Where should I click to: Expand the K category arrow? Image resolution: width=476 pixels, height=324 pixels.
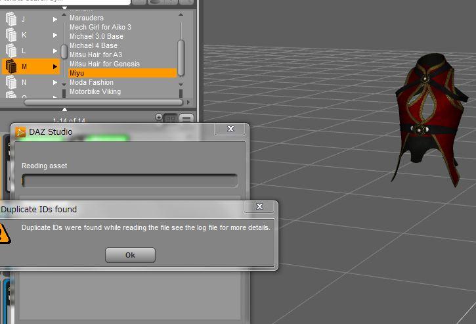[55, 35]
